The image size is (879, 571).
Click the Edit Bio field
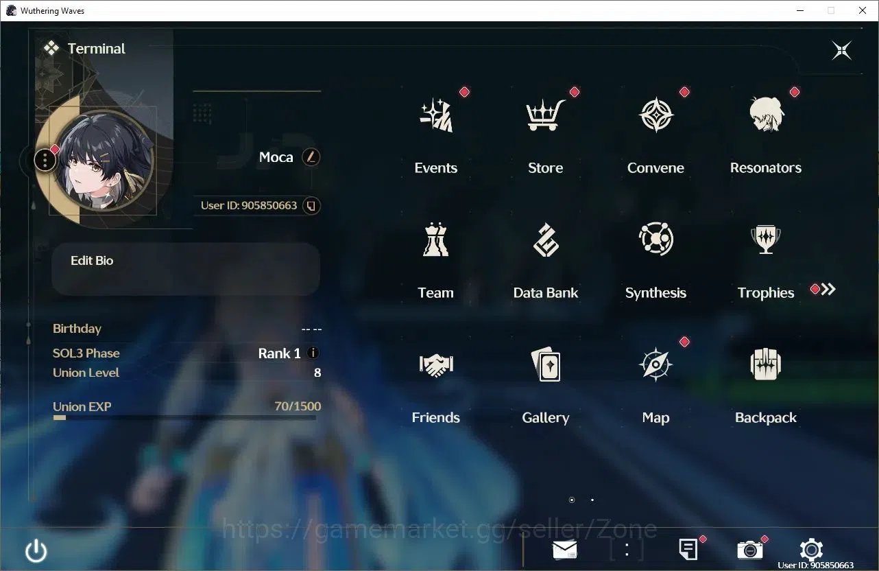tap(186, 268)
